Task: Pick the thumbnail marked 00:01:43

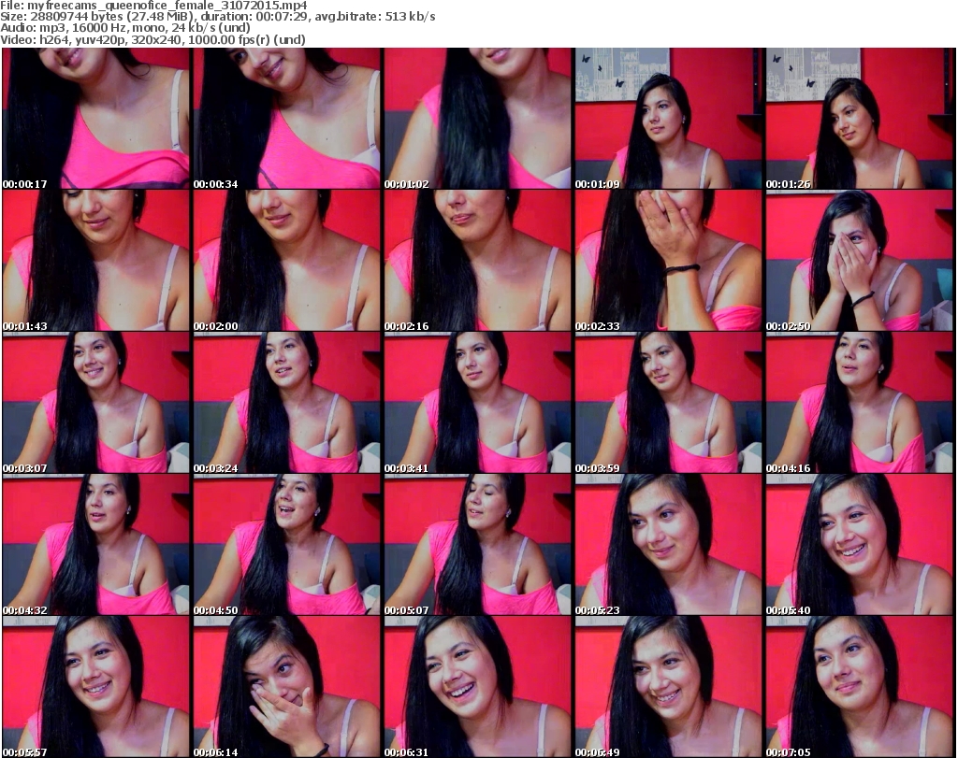Action: tap(96, 261)
